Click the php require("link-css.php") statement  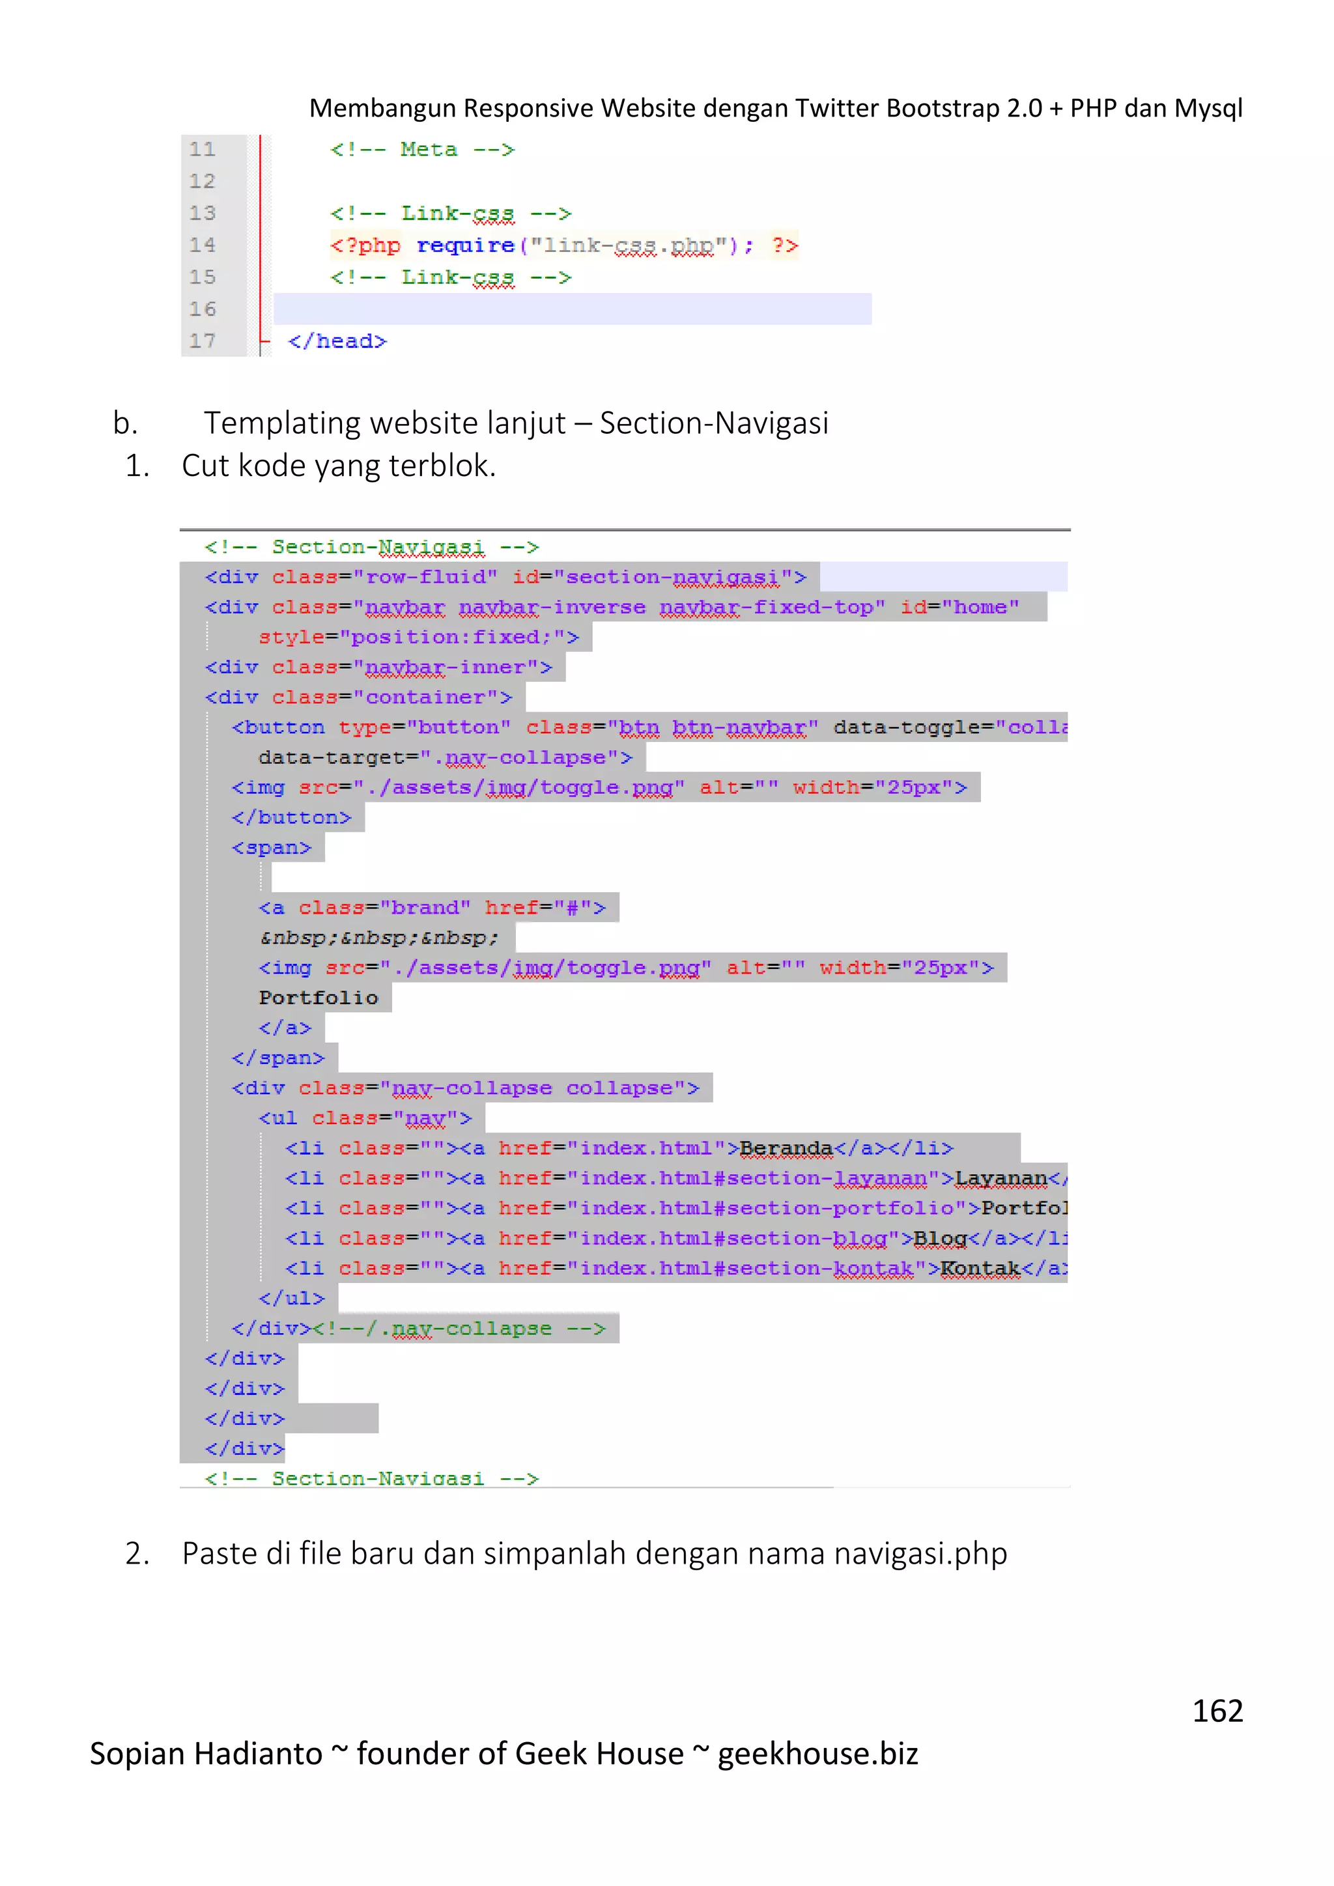click(x=563, y=246)
